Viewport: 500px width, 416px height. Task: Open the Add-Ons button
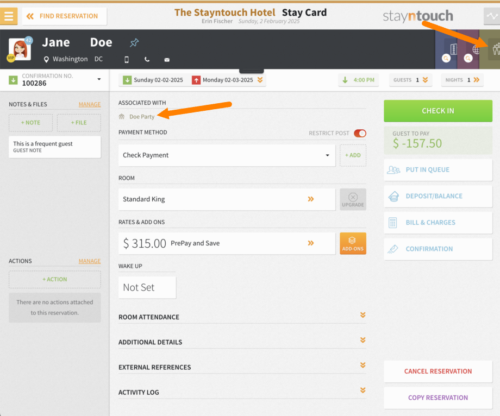(353, 243)
